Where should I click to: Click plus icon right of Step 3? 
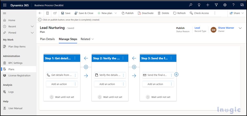point(176,74)
